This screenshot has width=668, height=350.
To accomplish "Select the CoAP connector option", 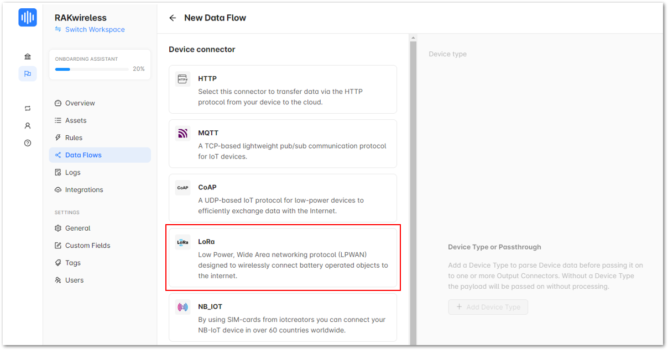I will tap(283, 198).
